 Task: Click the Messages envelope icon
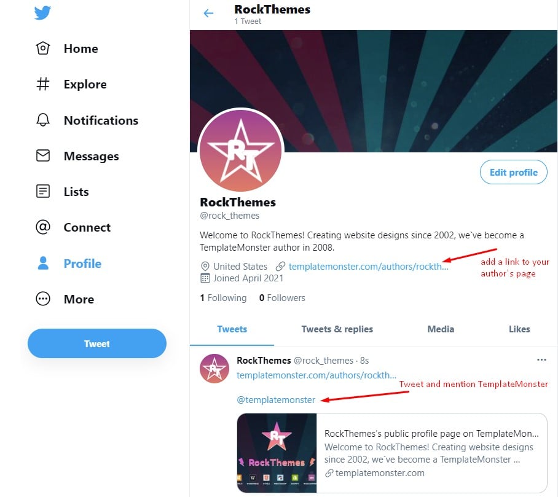[43, 156]
